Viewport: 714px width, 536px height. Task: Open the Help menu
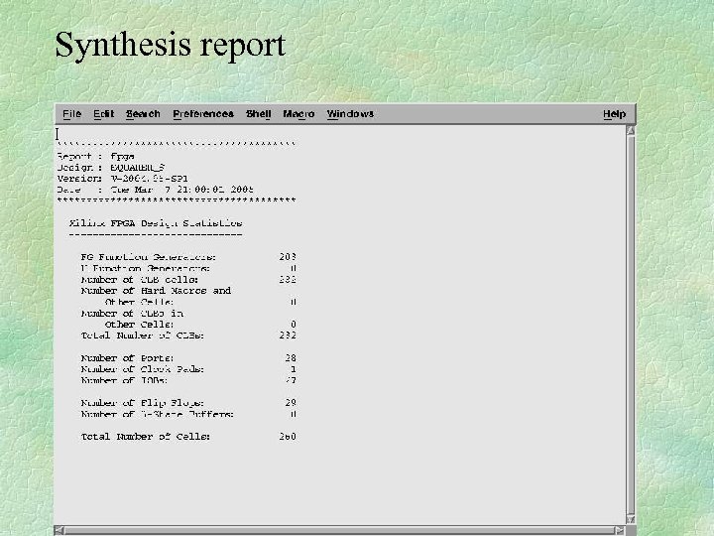point(614,114)
